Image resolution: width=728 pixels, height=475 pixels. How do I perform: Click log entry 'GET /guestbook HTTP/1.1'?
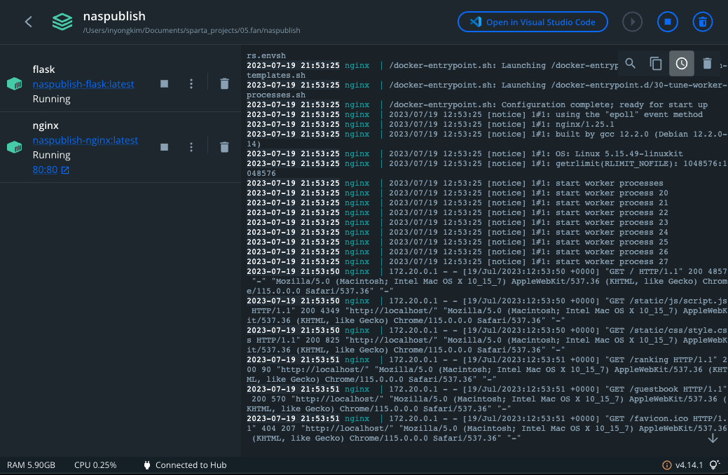click(487, 399)
